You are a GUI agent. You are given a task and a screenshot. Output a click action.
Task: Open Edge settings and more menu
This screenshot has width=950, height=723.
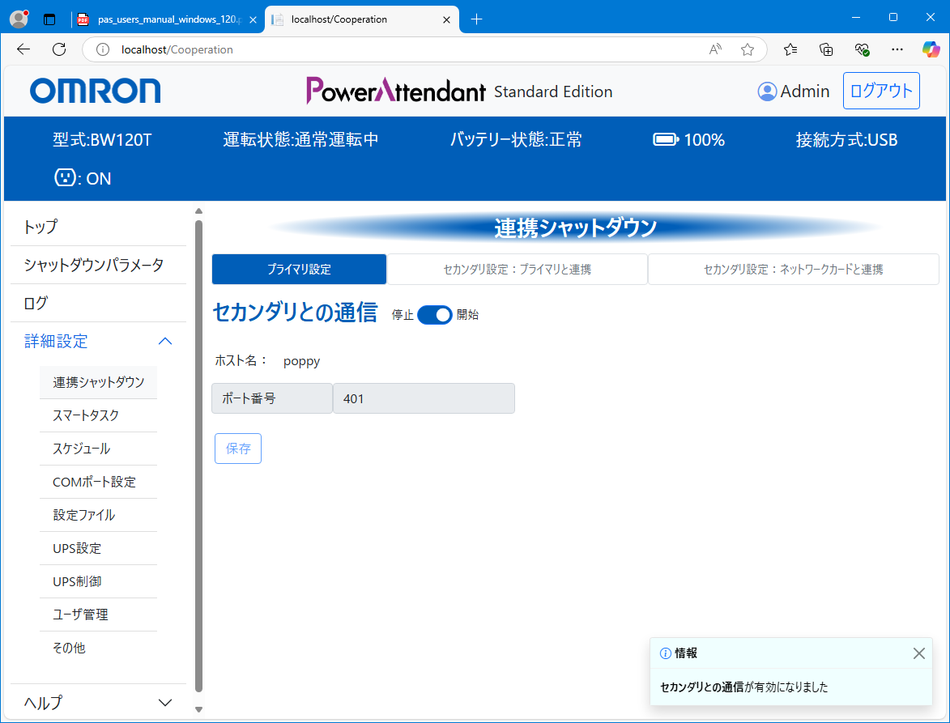pyautogui.click(x=897, y=49)
